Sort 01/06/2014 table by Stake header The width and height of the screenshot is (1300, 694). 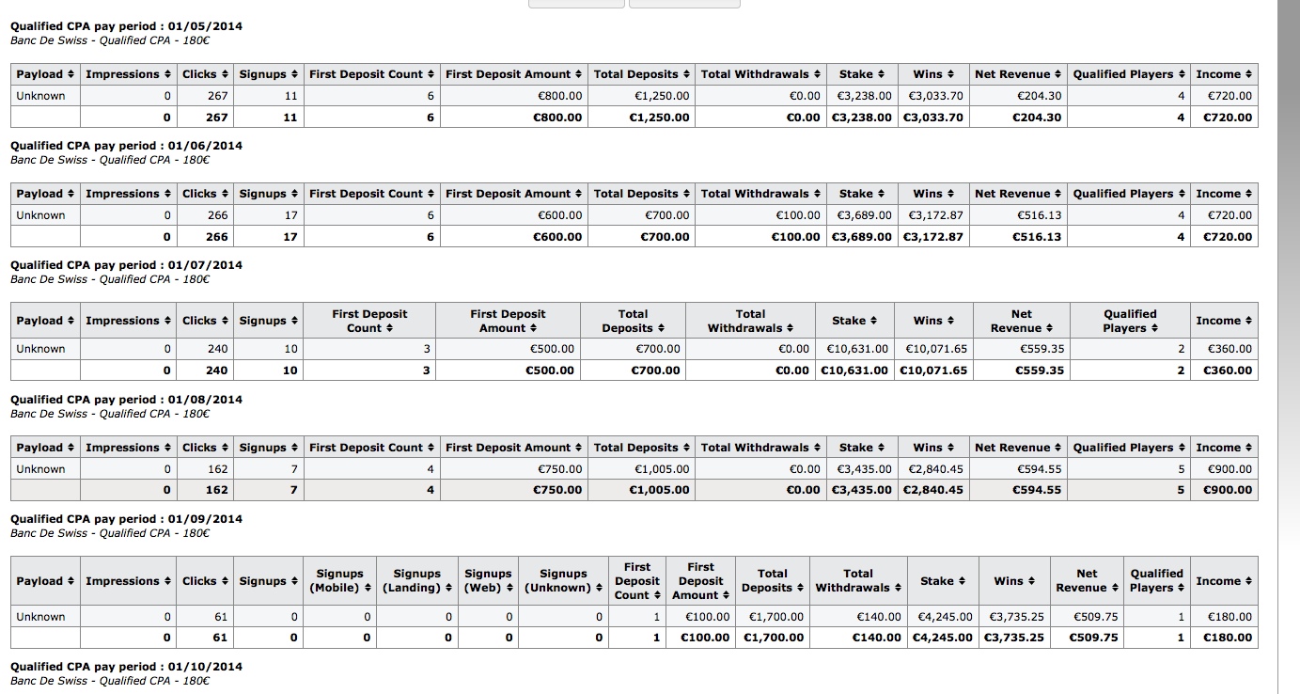click(863, 194)
